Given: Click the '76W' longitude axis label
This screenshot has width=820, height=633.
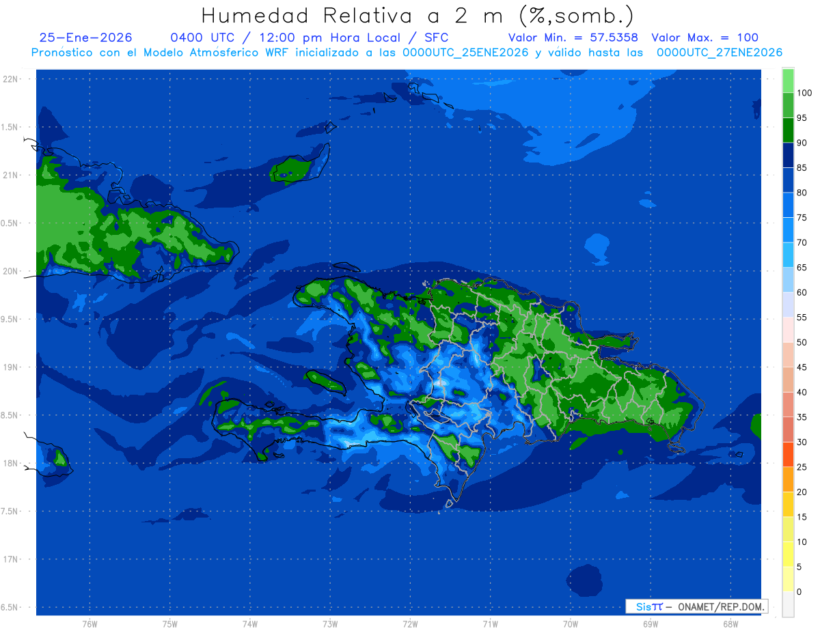Looking at the screenshot, I should pos(90,624).
